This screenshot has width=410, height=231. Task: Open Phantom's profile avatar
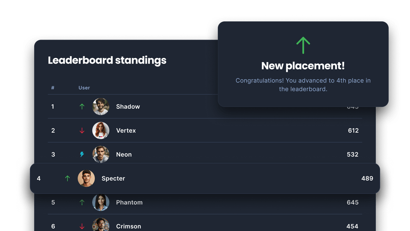(x=101, y=202)
